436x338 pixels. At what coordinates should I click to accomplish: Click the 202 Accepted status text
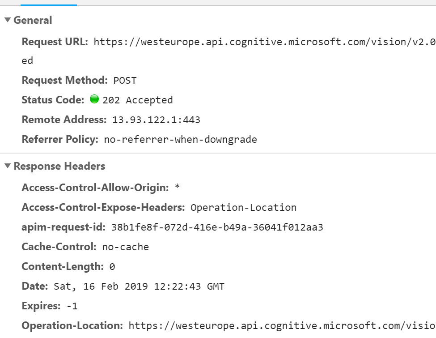tap(138, 100)
